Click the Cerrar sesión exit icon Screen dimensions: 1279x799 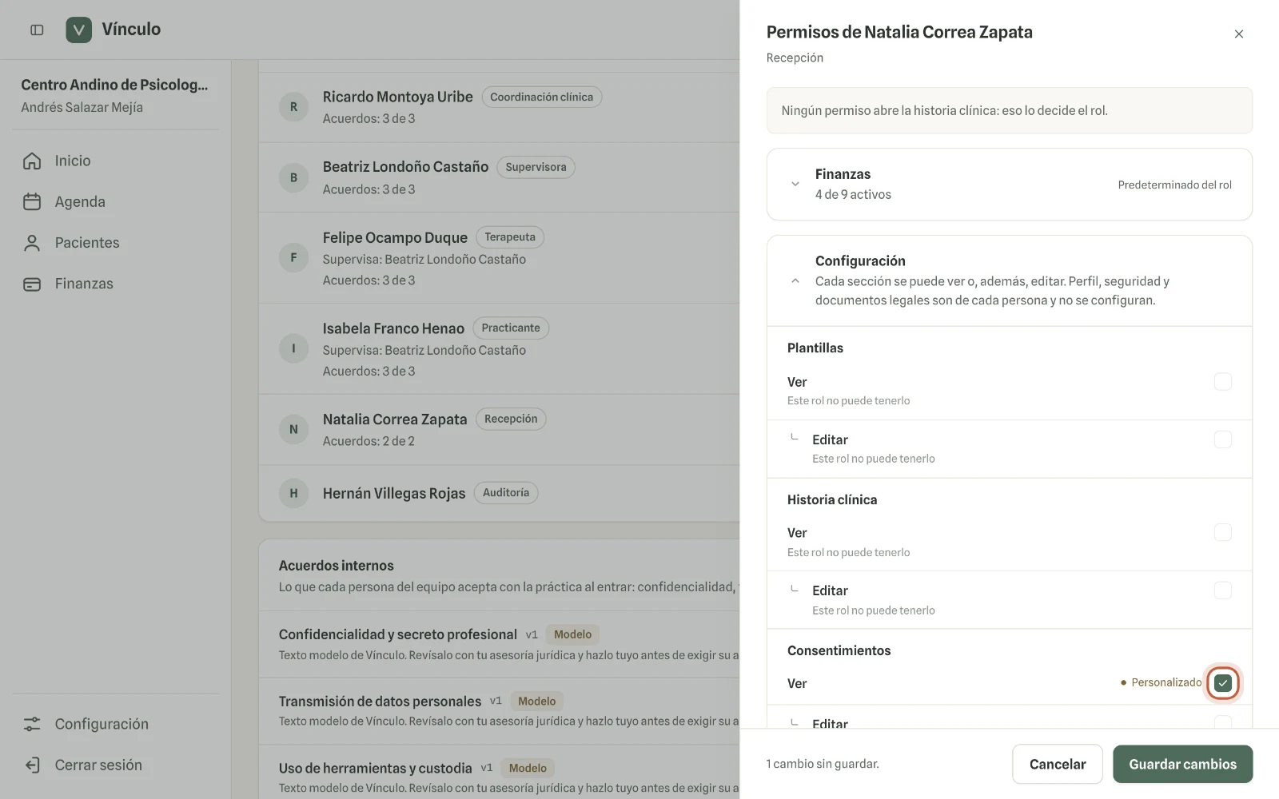coord(32,765)
